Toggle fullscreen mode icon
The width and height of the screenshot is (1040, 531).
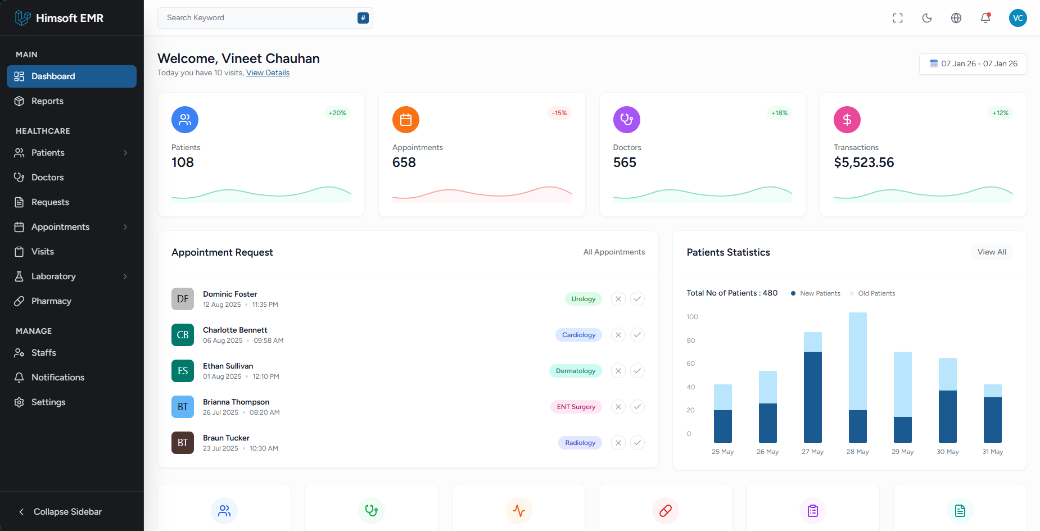tap(898, 18)
